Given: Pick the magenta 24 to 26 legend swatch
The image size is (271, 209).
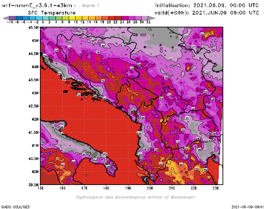Looking at the screenshot, I should pyautogui.click(x=125, y=18).
